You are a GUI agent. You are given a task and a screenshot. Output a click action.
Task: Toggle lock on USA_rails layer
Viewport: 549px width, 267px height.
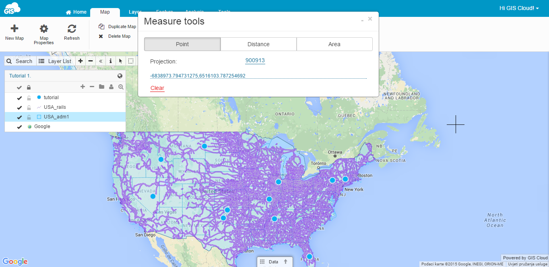tap(29, 107)
